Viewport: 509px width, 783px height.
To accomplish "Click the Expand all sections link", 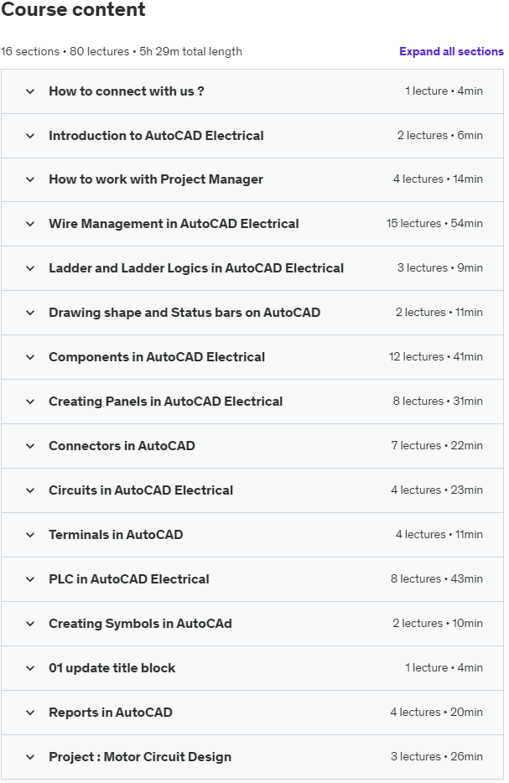I will [x=451, y=51].
